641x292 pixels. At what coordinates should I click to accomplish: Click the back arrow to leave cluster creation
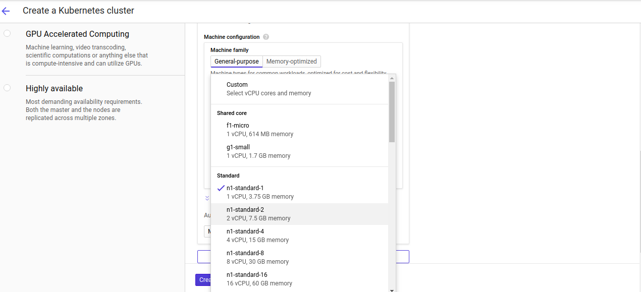pos(7,11)
